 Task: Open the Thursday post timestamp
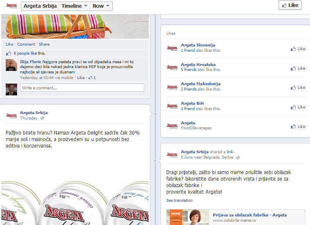tap(29, 118)
